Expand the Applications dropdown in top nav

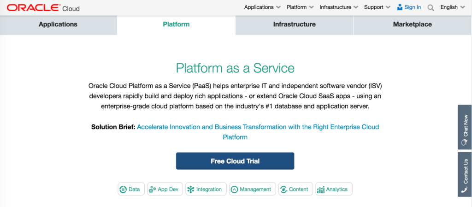click(262, 7)
